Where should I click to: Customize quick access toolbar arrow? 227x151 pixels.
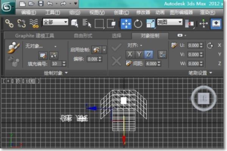[x=75, y=3]
